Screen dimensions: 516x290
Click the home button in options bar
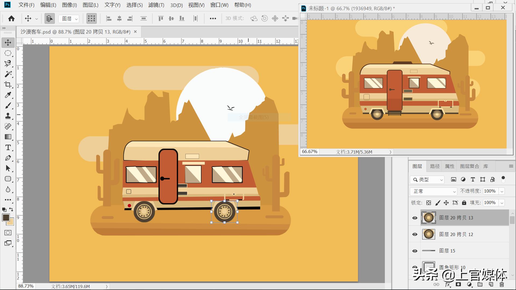click(x=11, y=19)
